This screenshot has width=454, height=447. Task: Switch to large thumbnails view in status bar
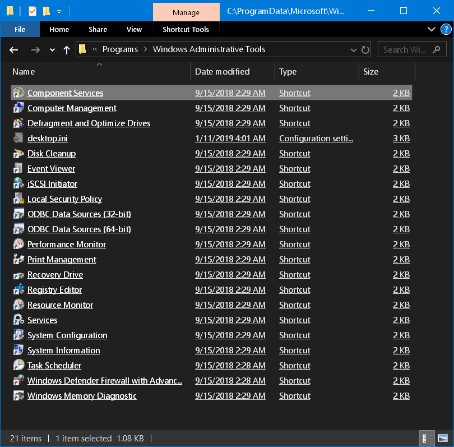pyautogui.click(x=443, y=439)
